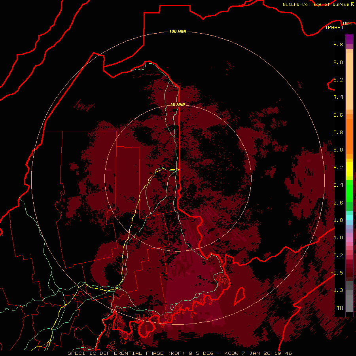This screenshot has height=356, width=356.
Task: Click the -0.5 value on the color scale
Action: click(x=337, y=273)
